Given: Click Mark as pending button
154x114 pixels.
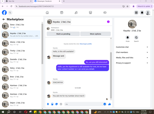Looking at the screenshot, I should 63,34.
